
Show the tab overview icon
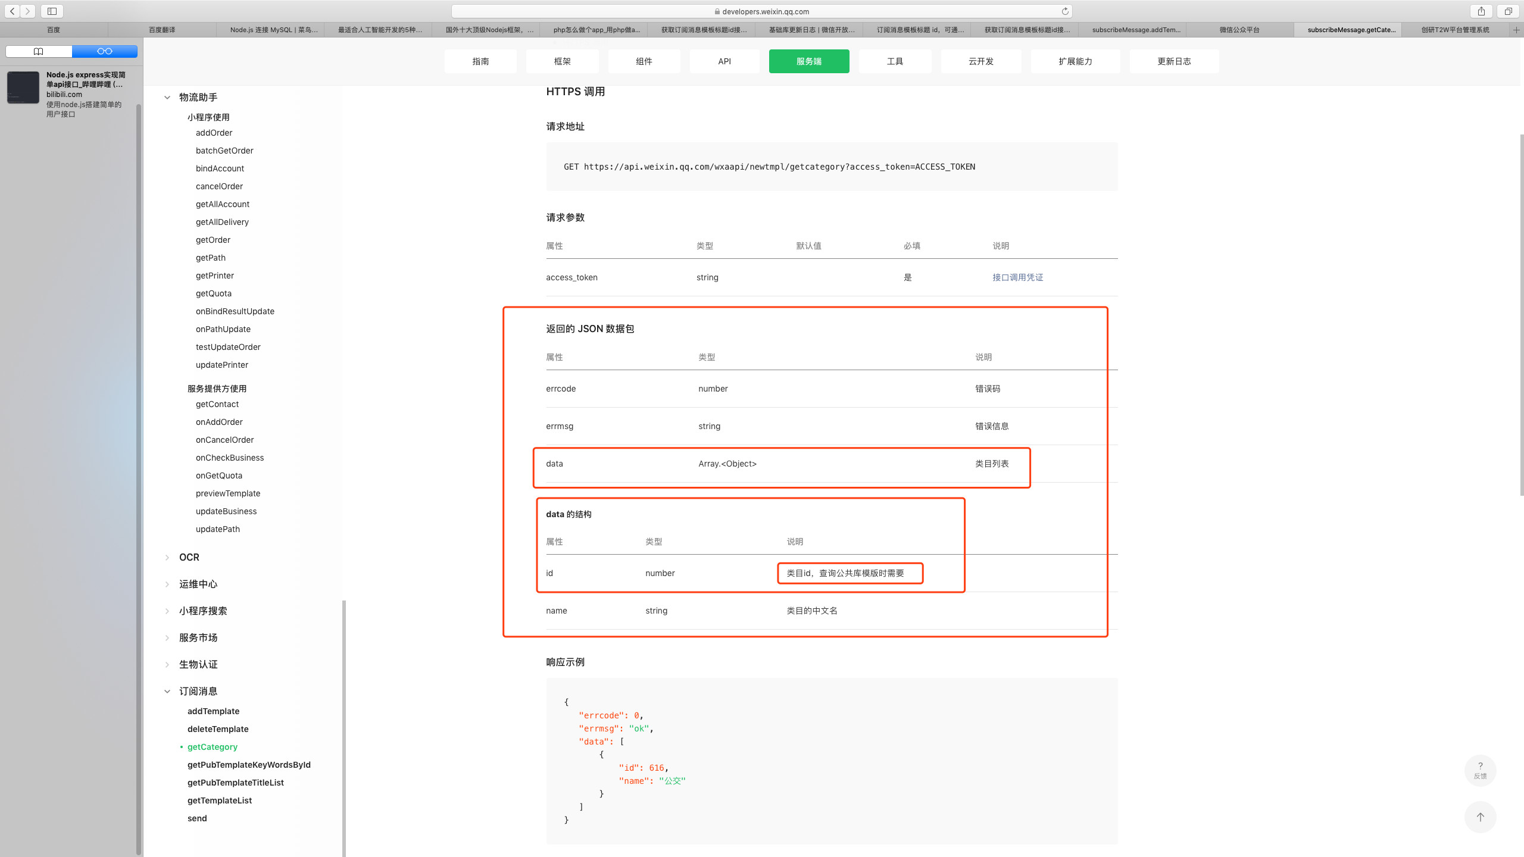(1509, 11)
